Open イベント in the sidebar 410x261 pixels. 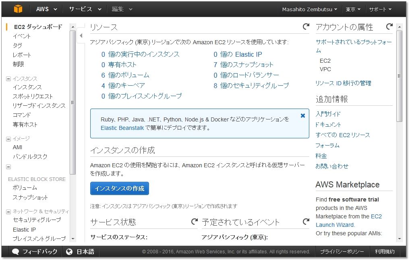pyautogui.click(x=22, y=36)
